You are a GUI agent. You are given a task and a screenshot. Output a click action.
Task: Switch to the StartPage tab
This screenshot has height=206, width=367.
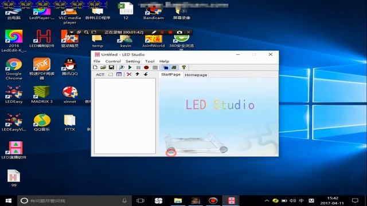(x=171, y=74)
